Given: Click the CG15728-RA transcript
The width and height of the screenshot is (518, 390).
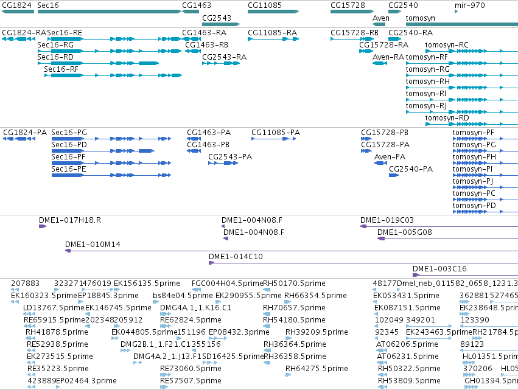Looking at the screenshot, I should 366,51.
